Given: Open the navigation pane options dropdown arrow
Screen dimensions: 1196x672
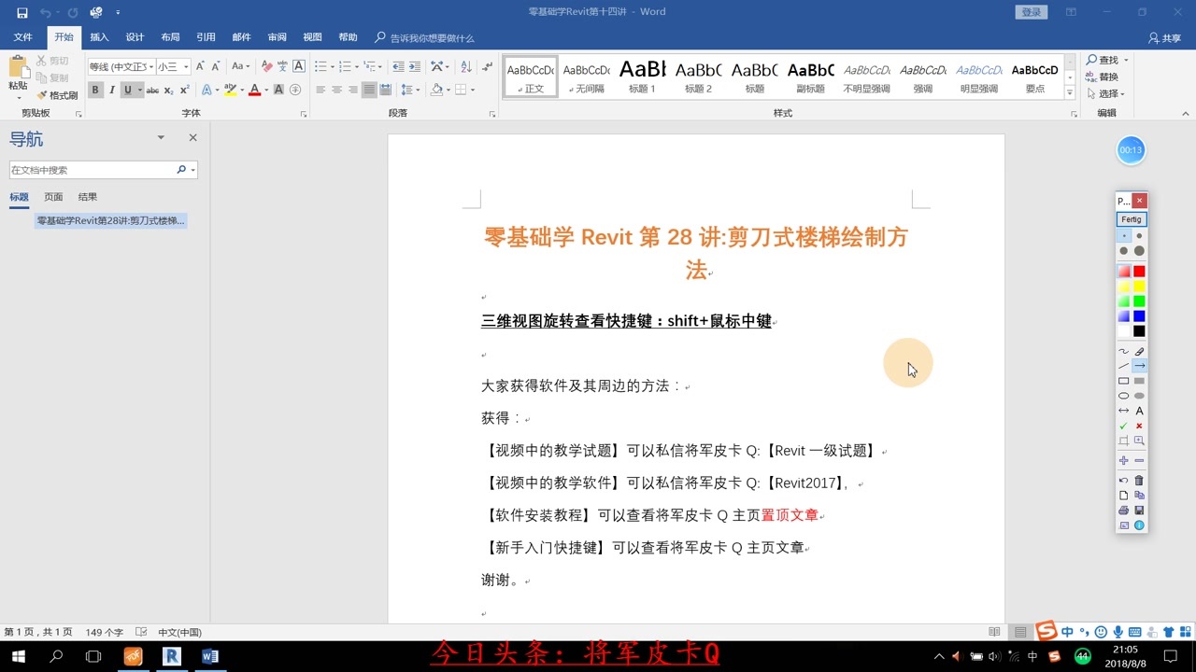Looking at the screenshot, I should 161,137.
